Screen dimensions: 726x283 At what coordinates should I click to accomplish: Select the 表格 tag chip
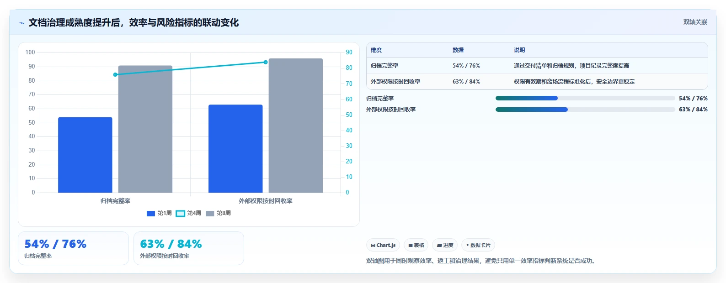tap(416, 245)
